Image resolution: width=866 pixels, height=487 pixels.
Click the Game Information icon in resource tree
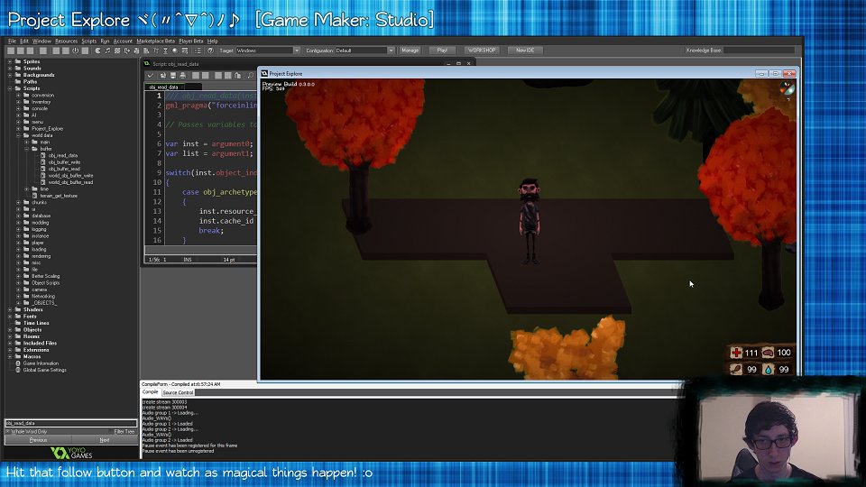point(18,363)
